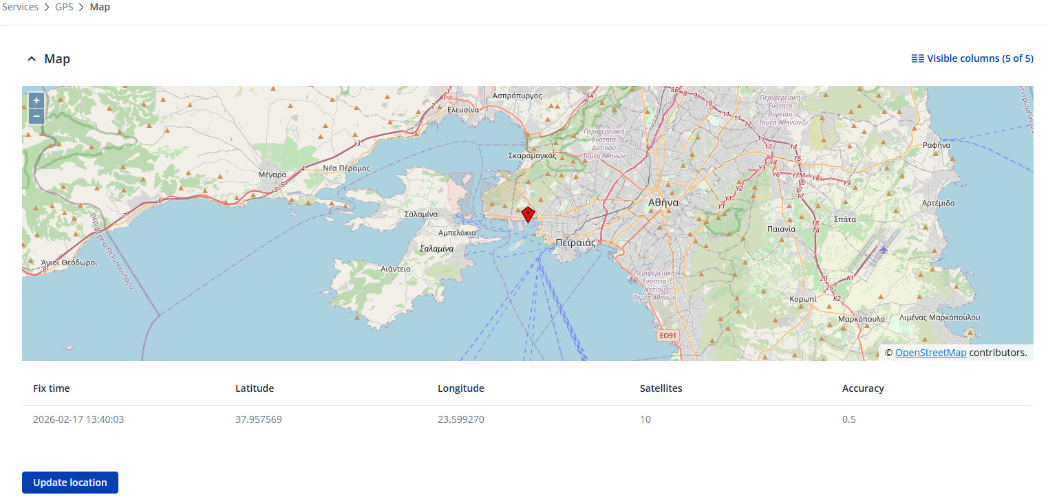
Task: Click the Πειραιάς label on the map
Action: [575, 243]
